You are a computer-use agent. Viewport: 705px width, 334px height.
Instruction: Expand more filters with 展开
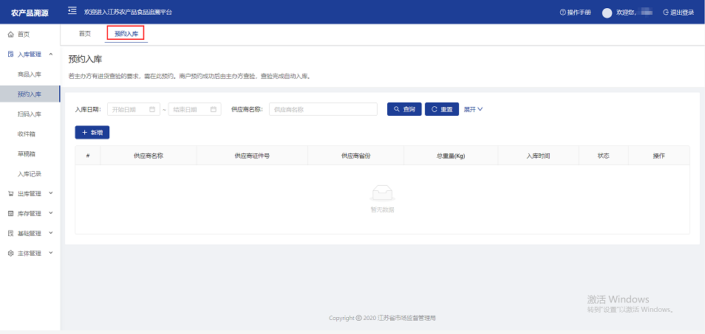coord(473,109)
